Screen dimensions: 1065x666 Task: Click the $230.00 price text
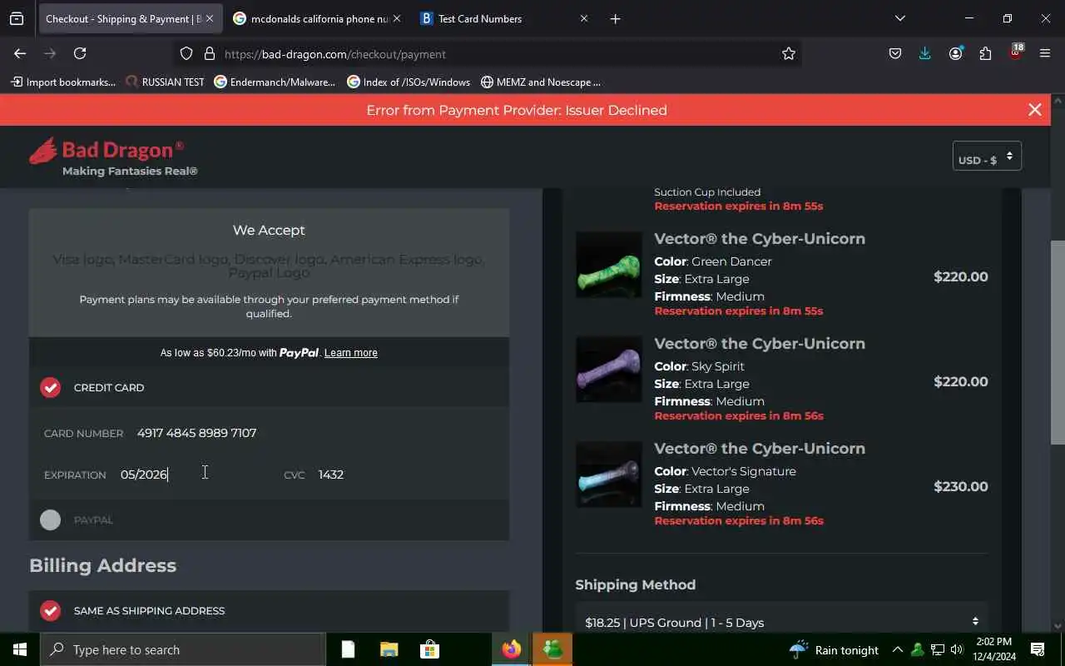pyautogui.click(x=961, y=486)
